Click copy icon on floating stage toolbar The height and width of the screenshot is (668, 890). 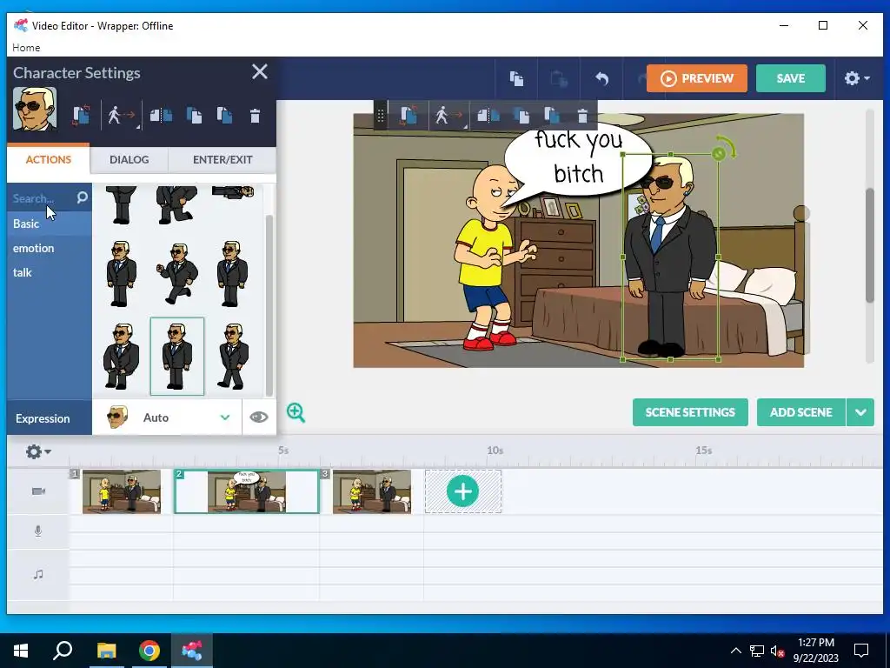(521, 116)
